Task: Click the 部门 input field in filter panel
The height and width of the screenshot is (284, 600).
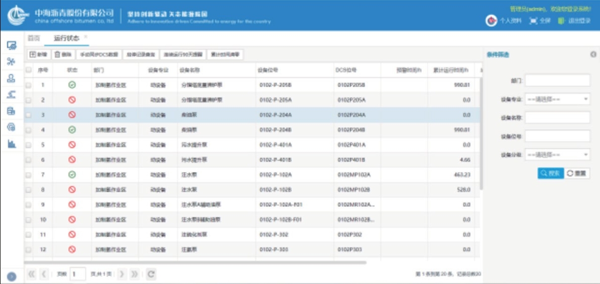Action: 557,81
